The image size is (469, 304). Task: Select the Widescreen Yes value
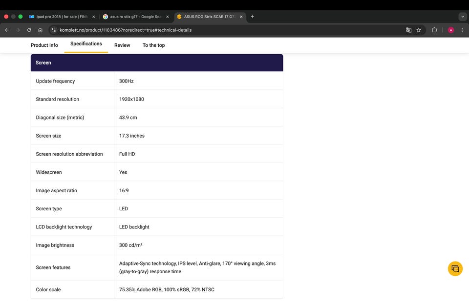pos(123,172)
